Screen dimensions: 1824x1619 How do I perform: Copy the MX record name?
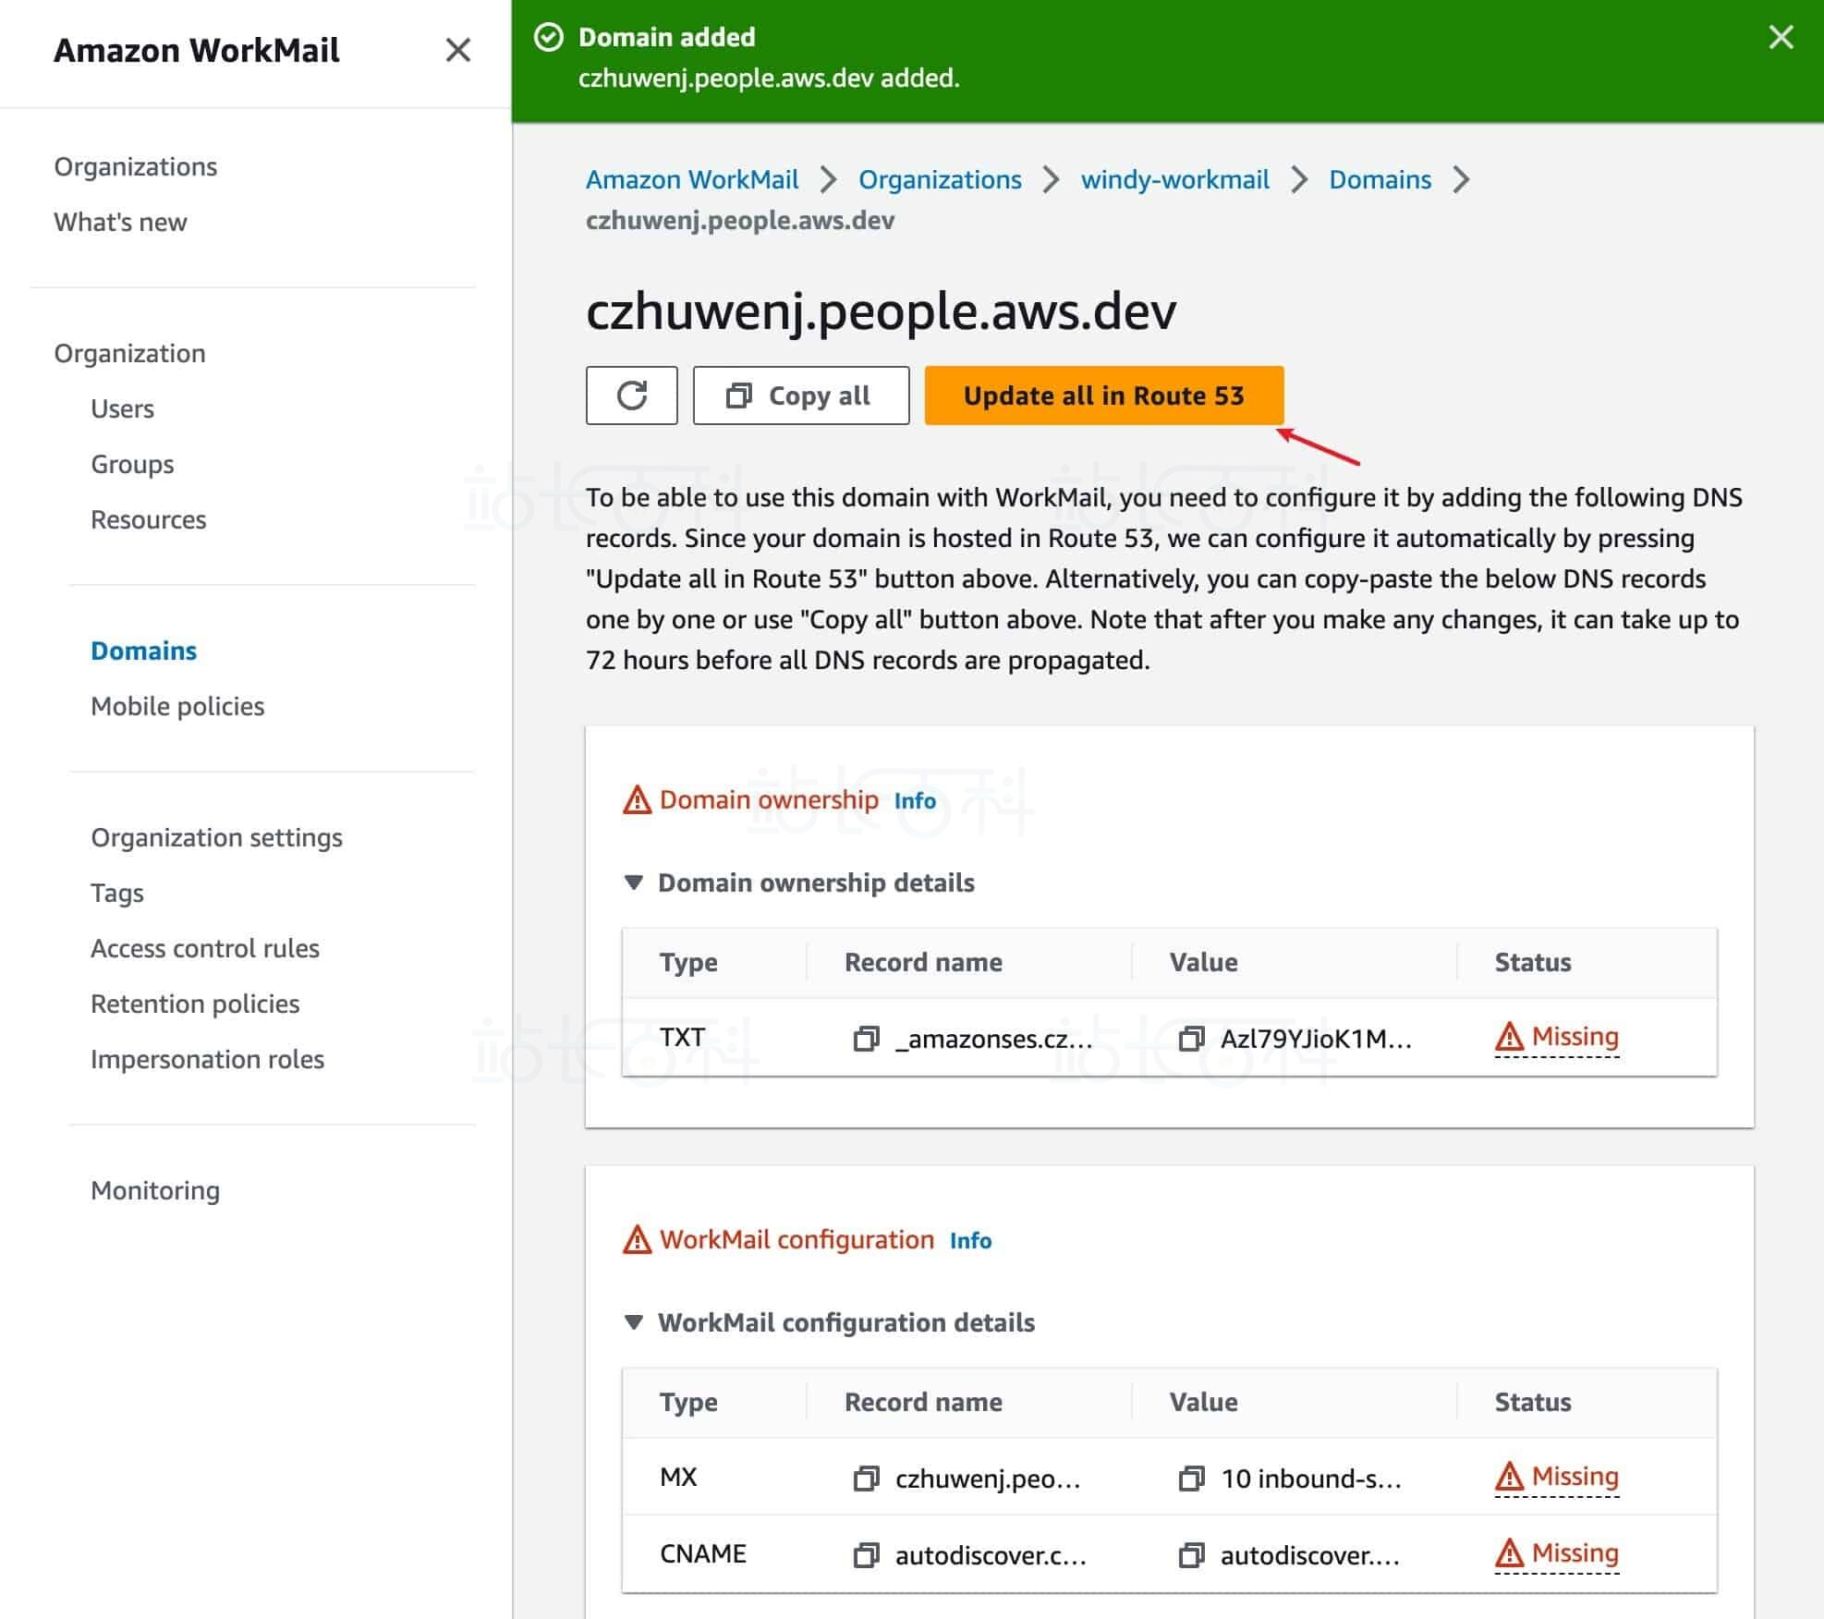[x=866, y=1479]
